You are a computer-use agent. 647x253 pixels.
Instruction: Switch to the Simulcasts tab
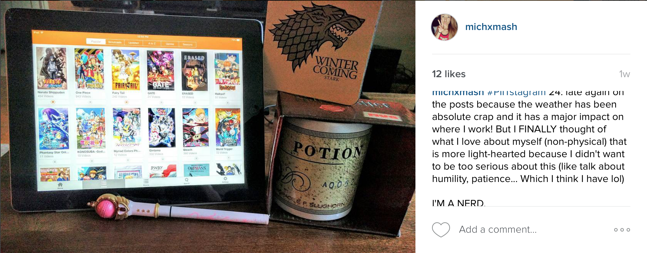pyautogui.click(x=115, y=42)
